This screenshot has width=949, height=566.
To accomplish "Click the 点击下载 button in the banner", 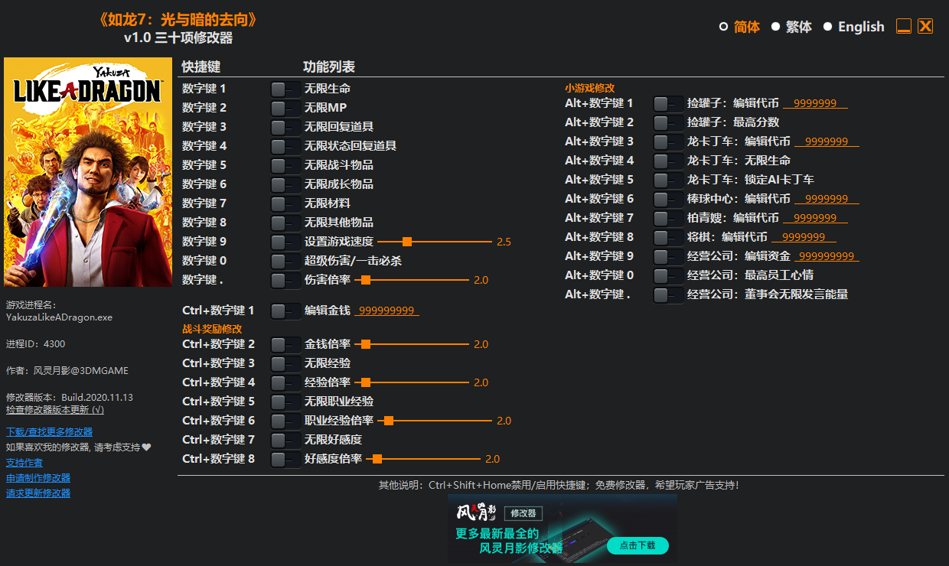I will pyautogui.click(x=638, y=545).
